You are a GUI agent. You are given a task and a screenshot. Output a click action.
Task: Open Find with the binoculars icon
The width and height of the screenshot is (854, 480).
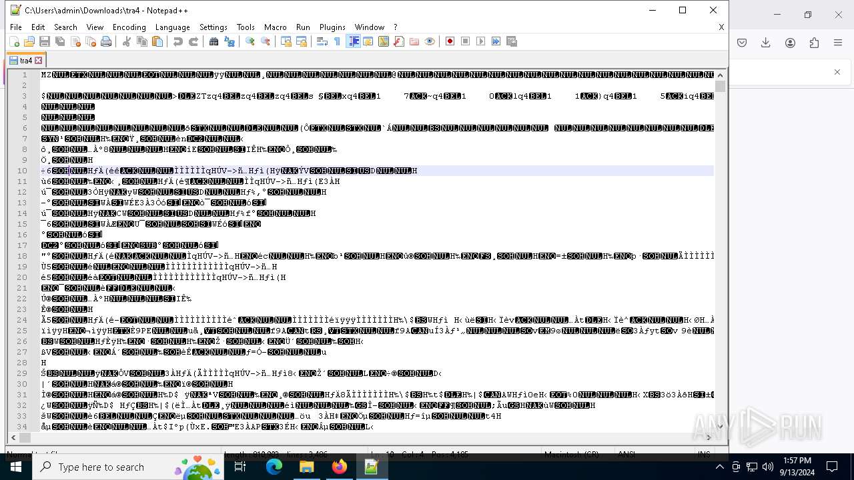(x=214, y=41)
